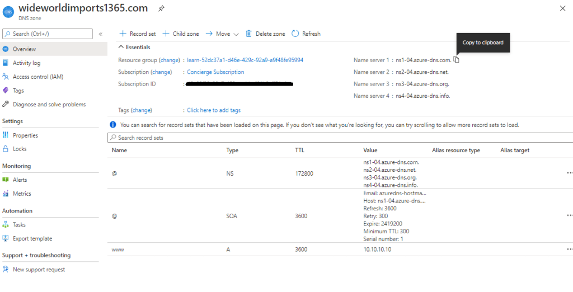Select Tags in the sidebar
This screenshot has width=573, height=292.
(18, 91)
